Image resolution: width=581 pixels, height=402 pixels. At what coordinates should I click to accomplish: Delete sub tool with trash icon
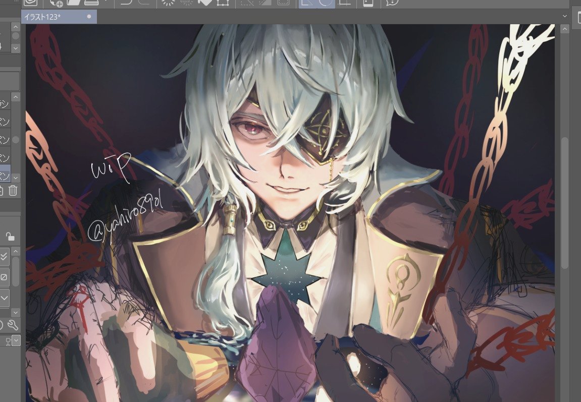(13, 191)
